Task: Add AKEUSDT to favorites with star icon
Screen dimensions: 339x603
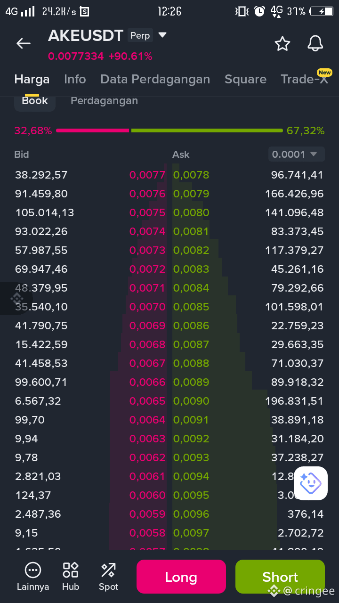Action: coord(282,43)
